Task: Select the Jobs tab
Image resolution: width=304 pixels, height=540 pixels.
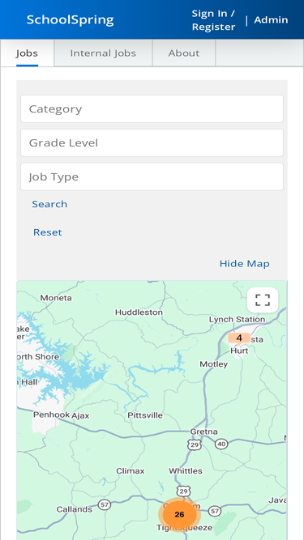Action: pyautogui.click(x=27, y=53)
